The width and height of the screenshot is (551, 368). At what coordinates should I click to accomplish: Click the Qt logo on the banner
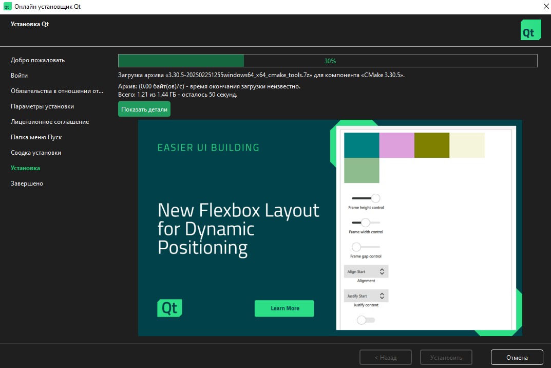(x=169, y=308)
